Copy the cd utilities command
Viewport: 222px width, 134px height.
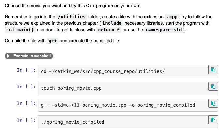click(213, 69)
